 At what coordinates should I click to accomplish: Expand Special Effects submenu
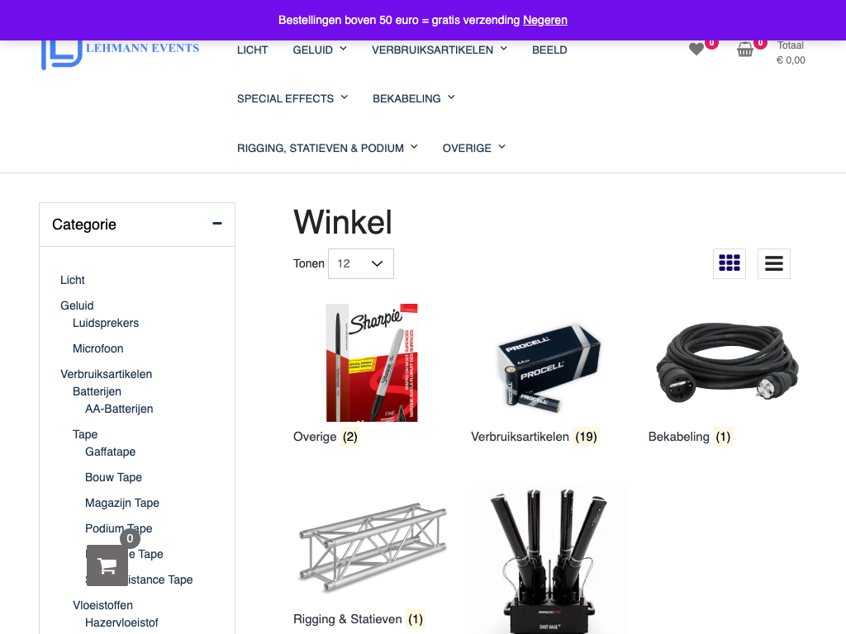(x=292, y=99)
